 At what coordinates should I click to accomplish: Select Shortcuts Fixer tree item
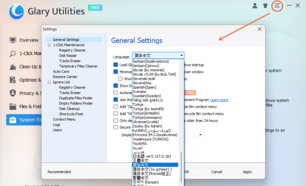[71, 114]
